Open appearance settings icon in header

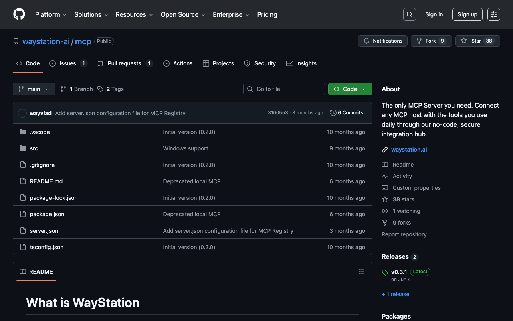493,14
